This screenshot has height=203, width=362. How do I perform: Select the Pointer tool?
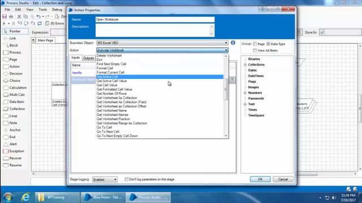click(15, 32)
